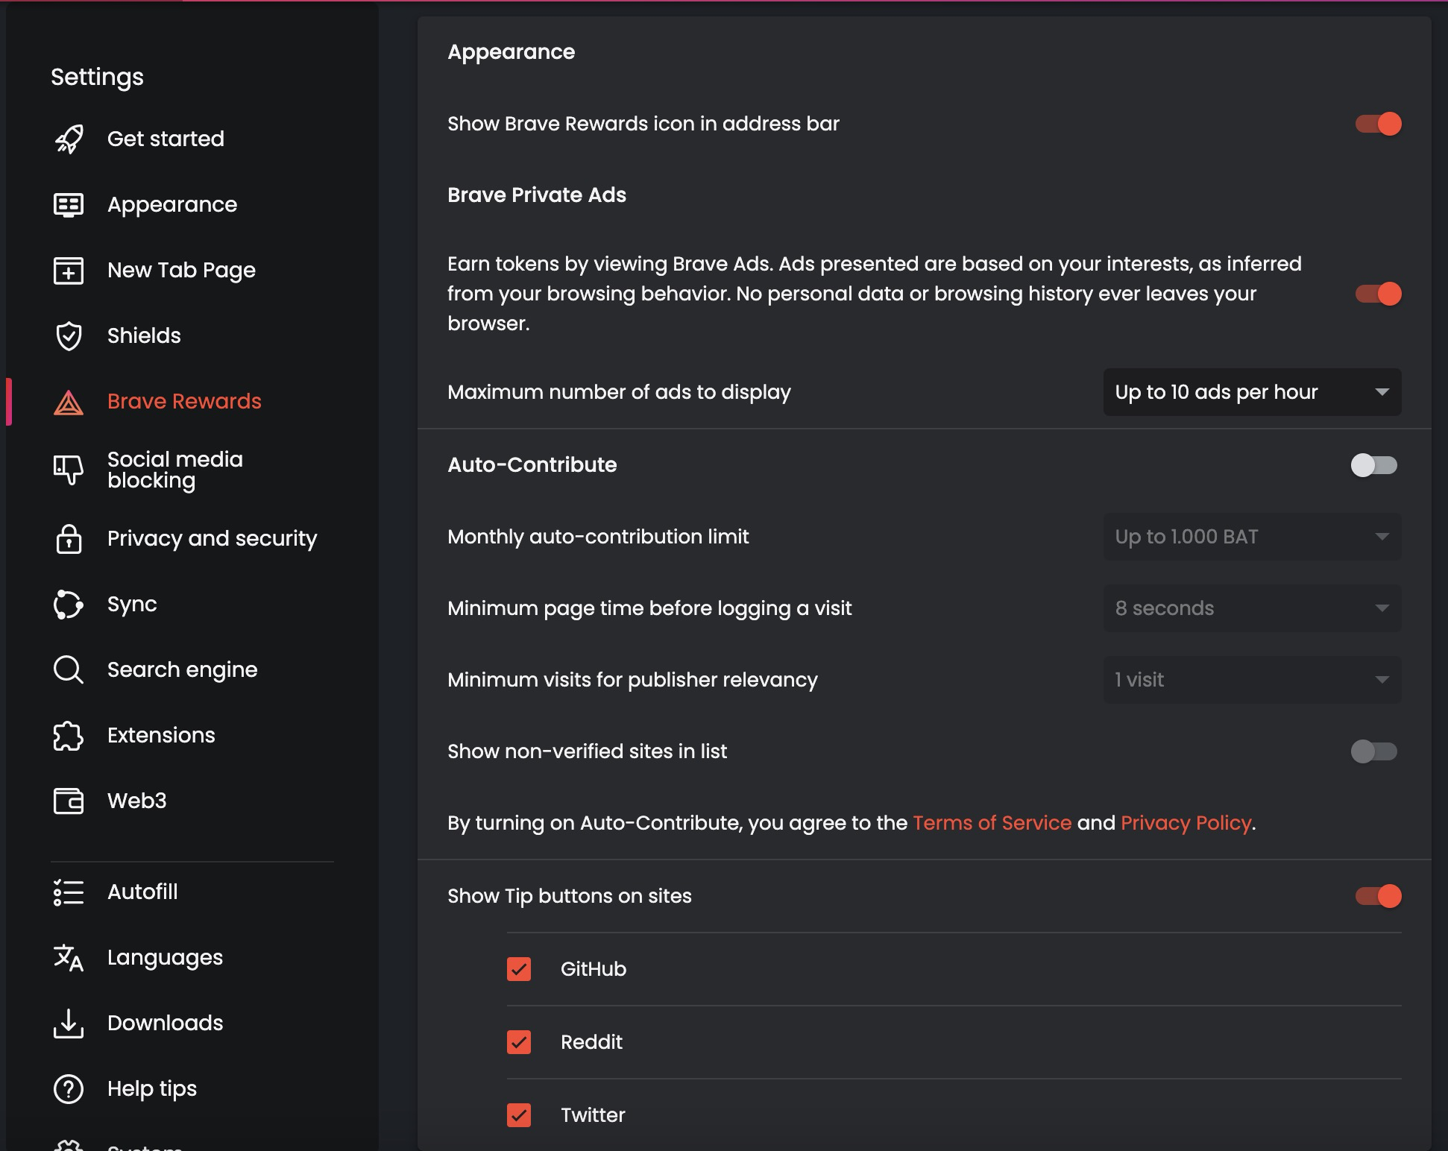
Task: Go to the Search engine settings section
Action: (x=181, y=669)
